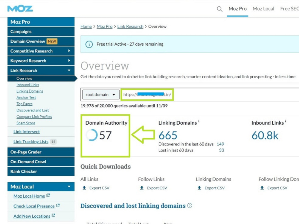Open the root domain dropdown
This screenshot has height=224, width=299.
pos(101,95)
